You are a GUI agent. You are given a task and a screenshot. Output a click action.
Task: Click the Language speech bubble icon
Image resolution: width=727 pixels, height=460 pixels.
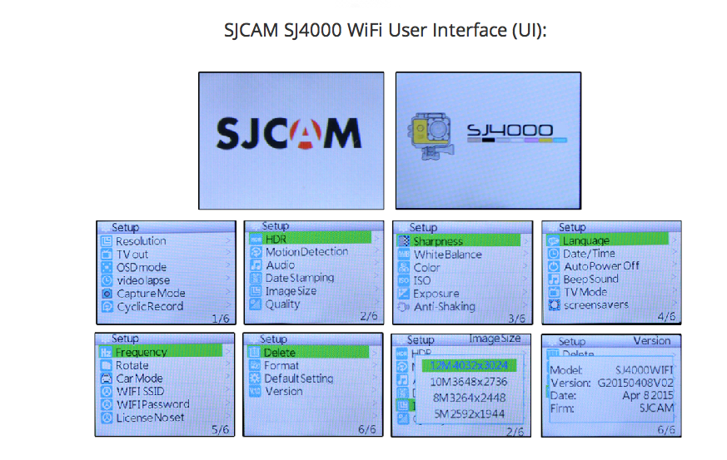point(553,241)
